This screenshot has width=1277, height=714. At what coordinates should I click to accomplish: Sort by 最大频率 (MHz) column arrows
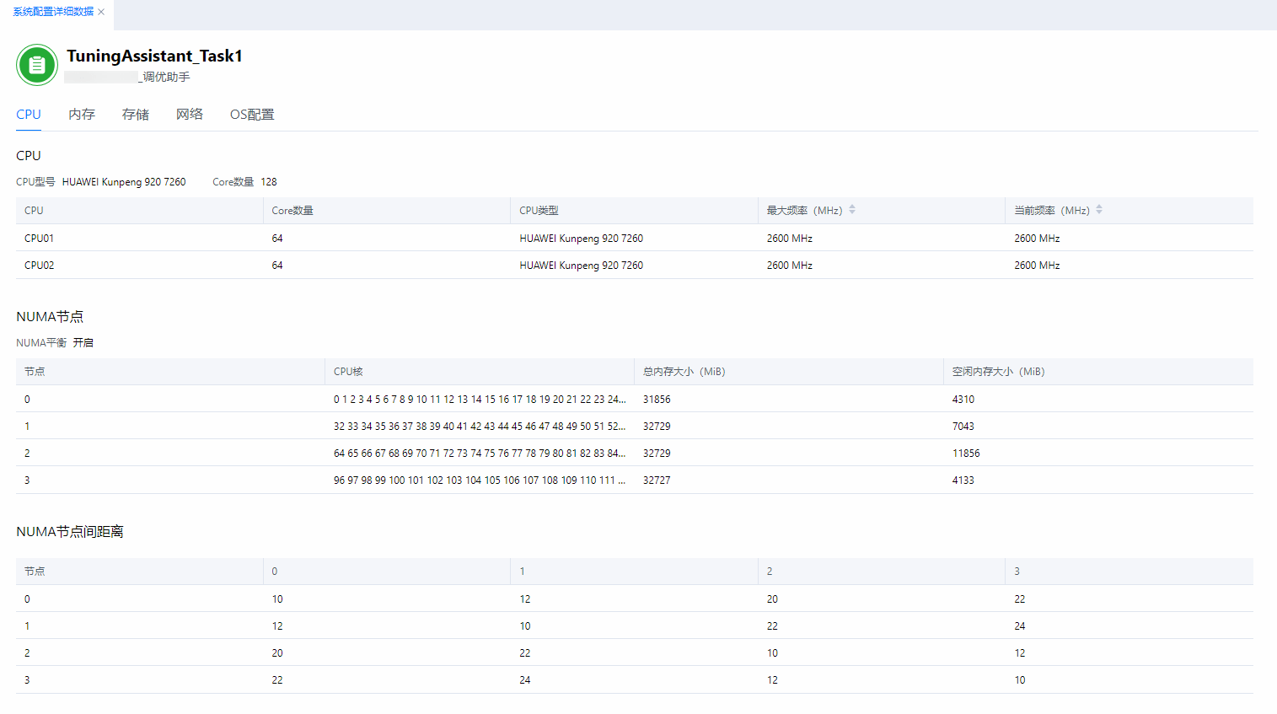852,210
